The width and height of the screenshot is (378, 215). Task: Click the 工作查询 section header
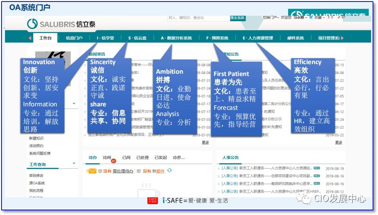[x=37, y=164]
